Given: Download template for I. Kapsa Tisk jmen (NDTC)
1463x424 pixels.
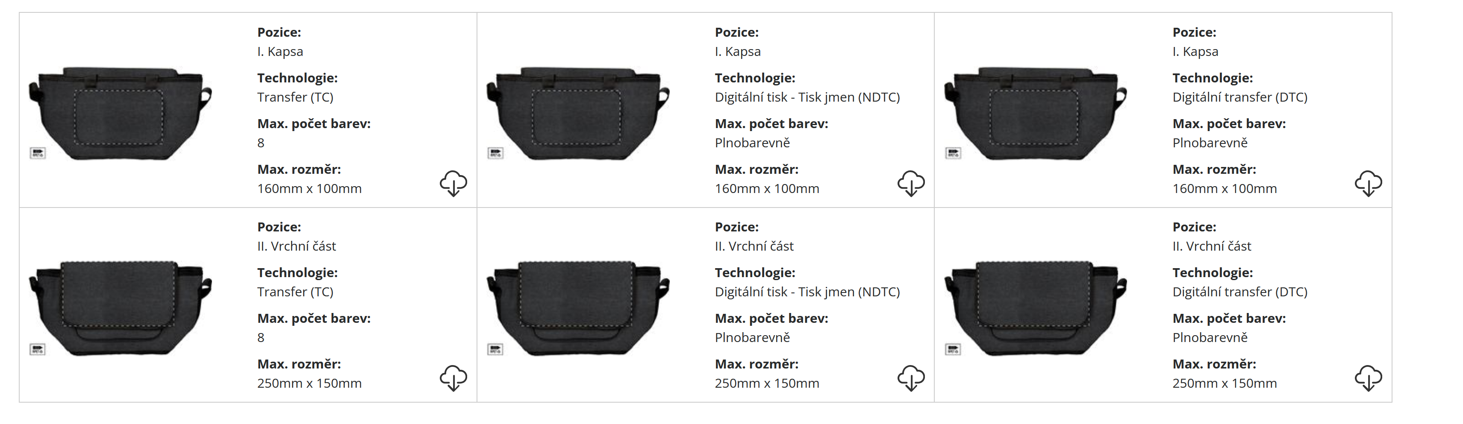Looking at the screenshot, I should coord(911,183).
